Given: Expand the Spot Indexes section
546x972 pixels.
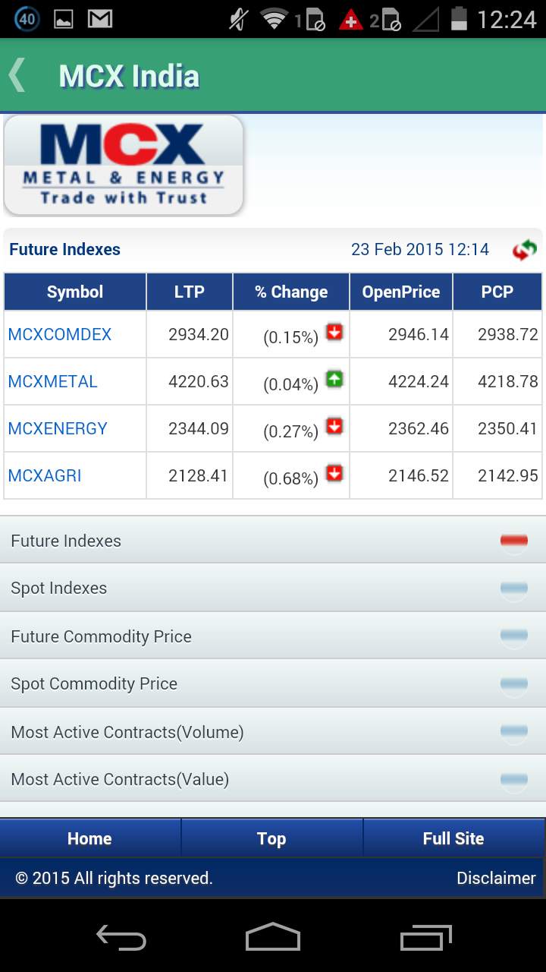Looking at the screenshot, I should coord(513,588).
